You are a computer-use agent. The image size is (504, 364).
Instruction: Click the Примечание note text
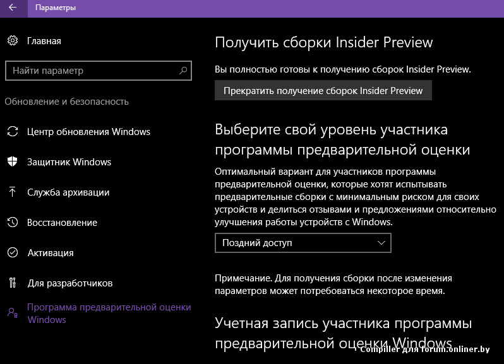click(333, 285)
